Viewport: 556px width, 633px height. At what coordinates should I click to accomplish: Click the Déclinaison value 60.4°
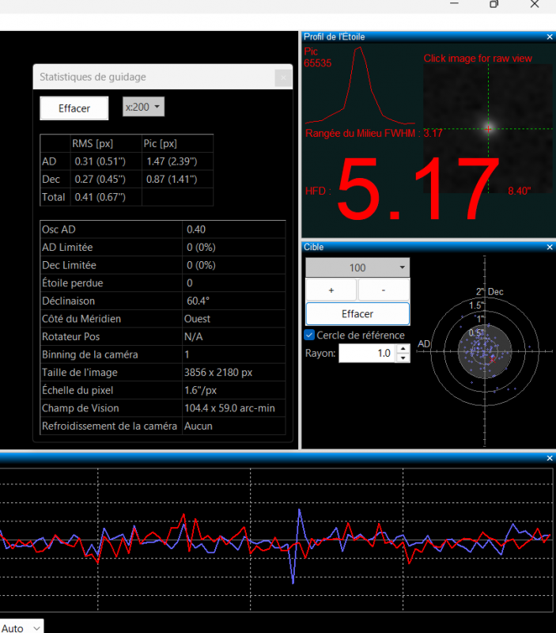point(198,301)
